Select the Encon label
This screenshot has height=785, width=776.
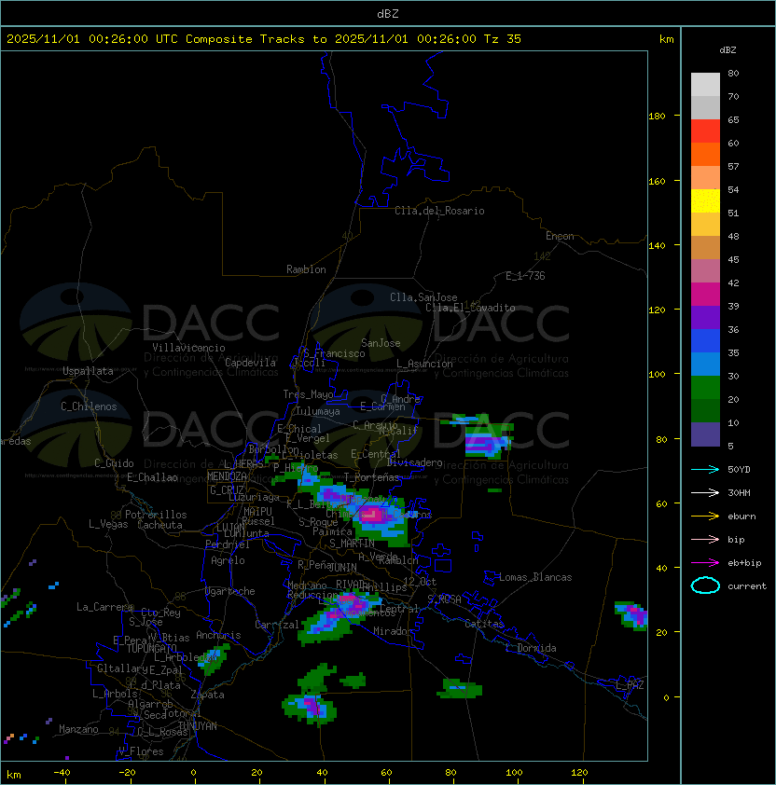click(560, 236)
